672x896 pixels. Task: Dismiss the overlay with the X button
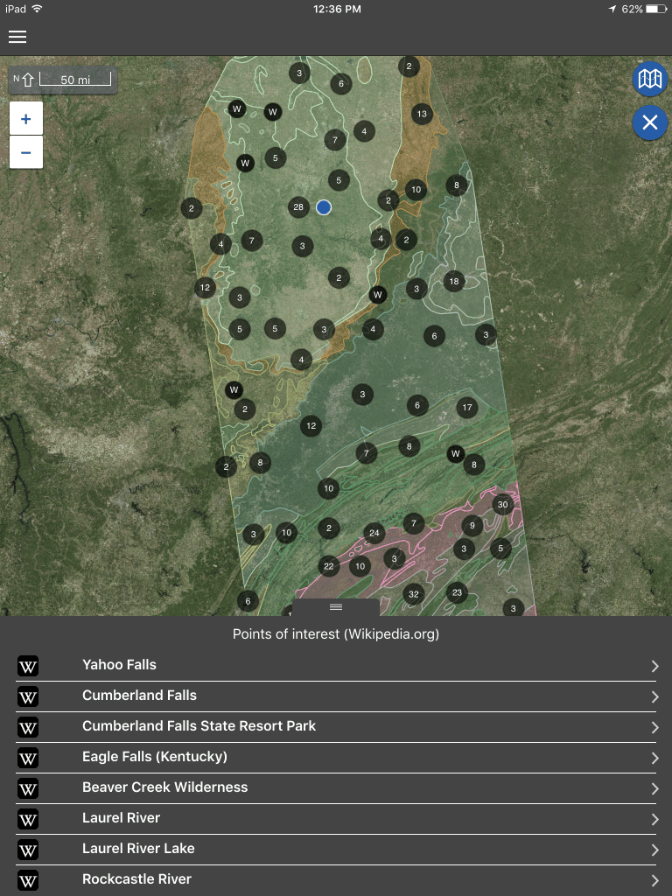coord(649,122)
